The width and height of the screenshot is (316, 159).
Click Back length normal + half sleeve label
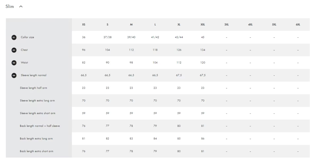pyautogui.click(x=40, y=126)
